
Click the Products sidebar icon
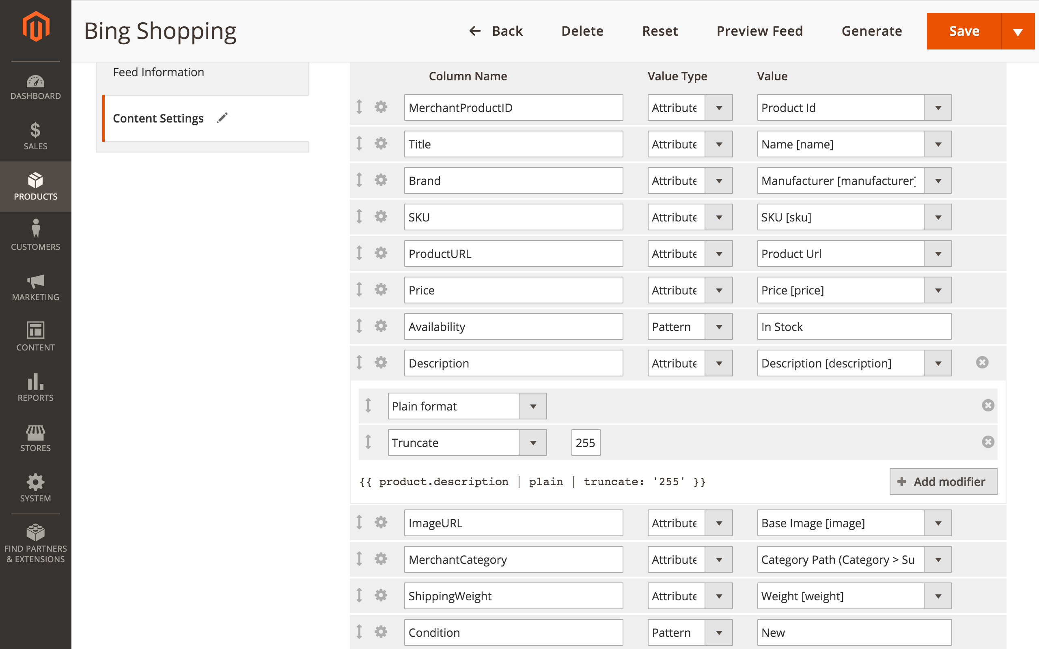click(x=34, y=186)
